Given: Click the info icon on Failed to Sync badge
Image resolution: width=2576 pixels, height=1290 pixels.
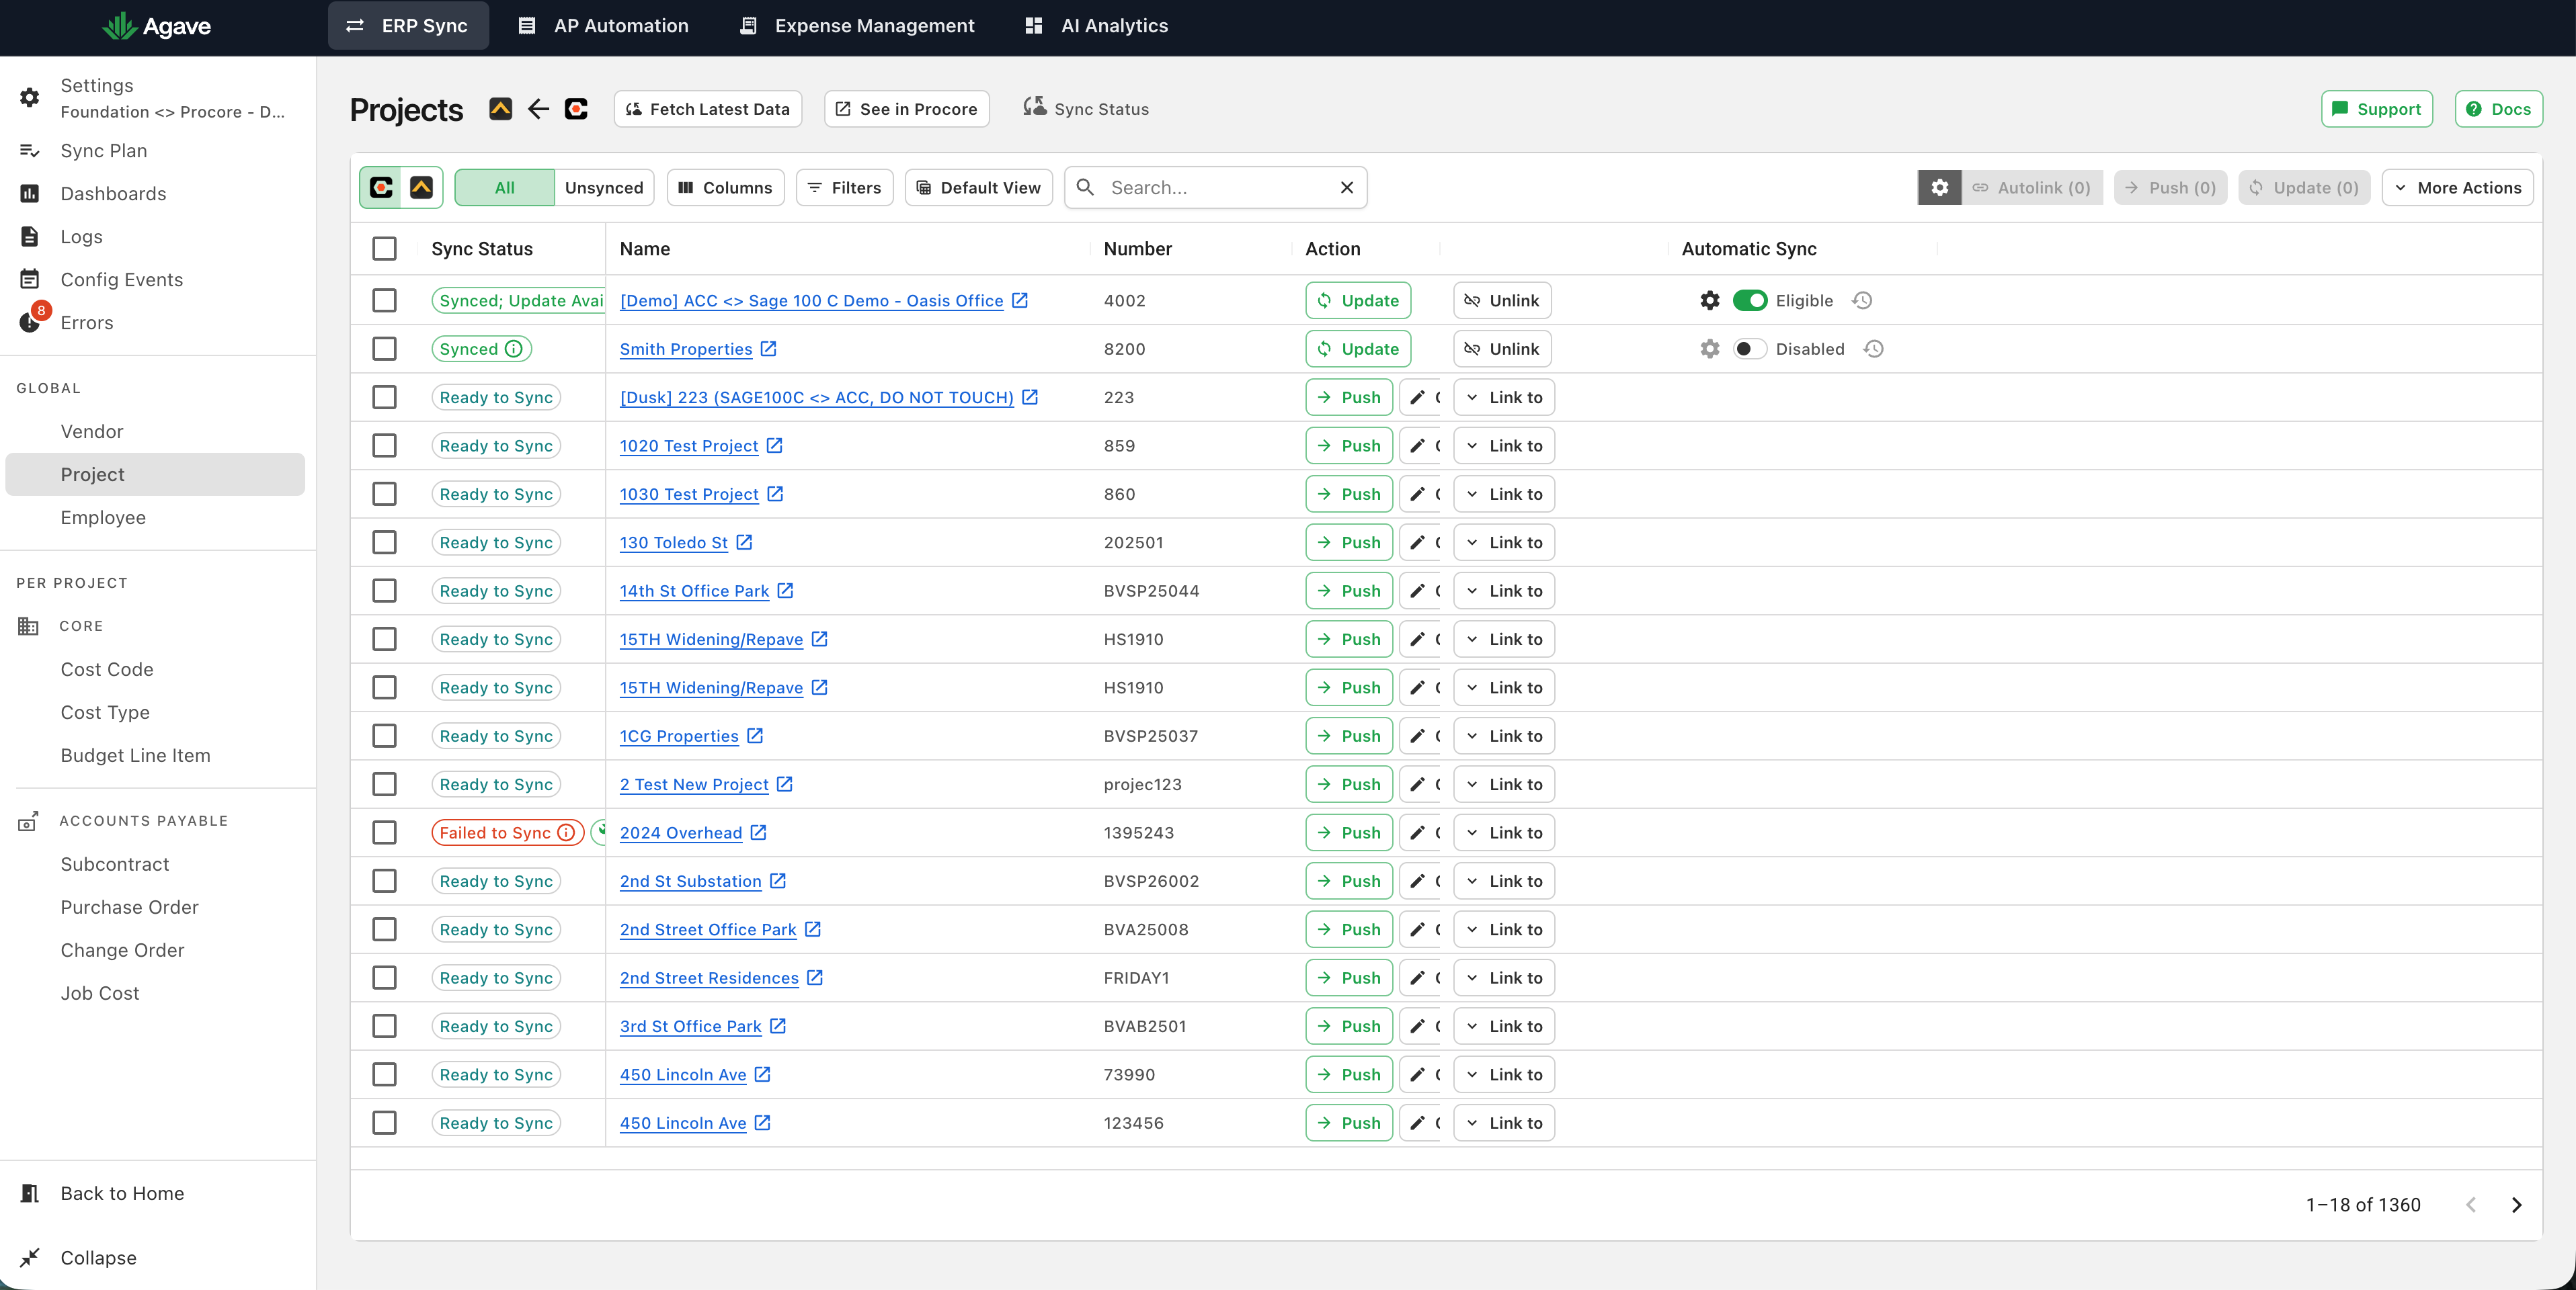Looking at the screenshot, I should (566, 832).
